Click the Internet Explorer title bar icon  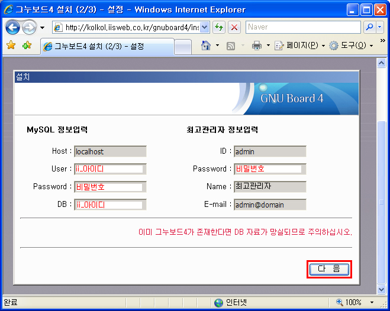coord(8,9)
